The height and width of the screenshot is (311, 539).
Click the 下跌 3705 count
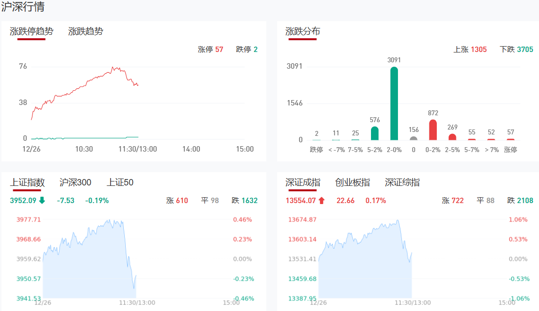click(516, 50)
